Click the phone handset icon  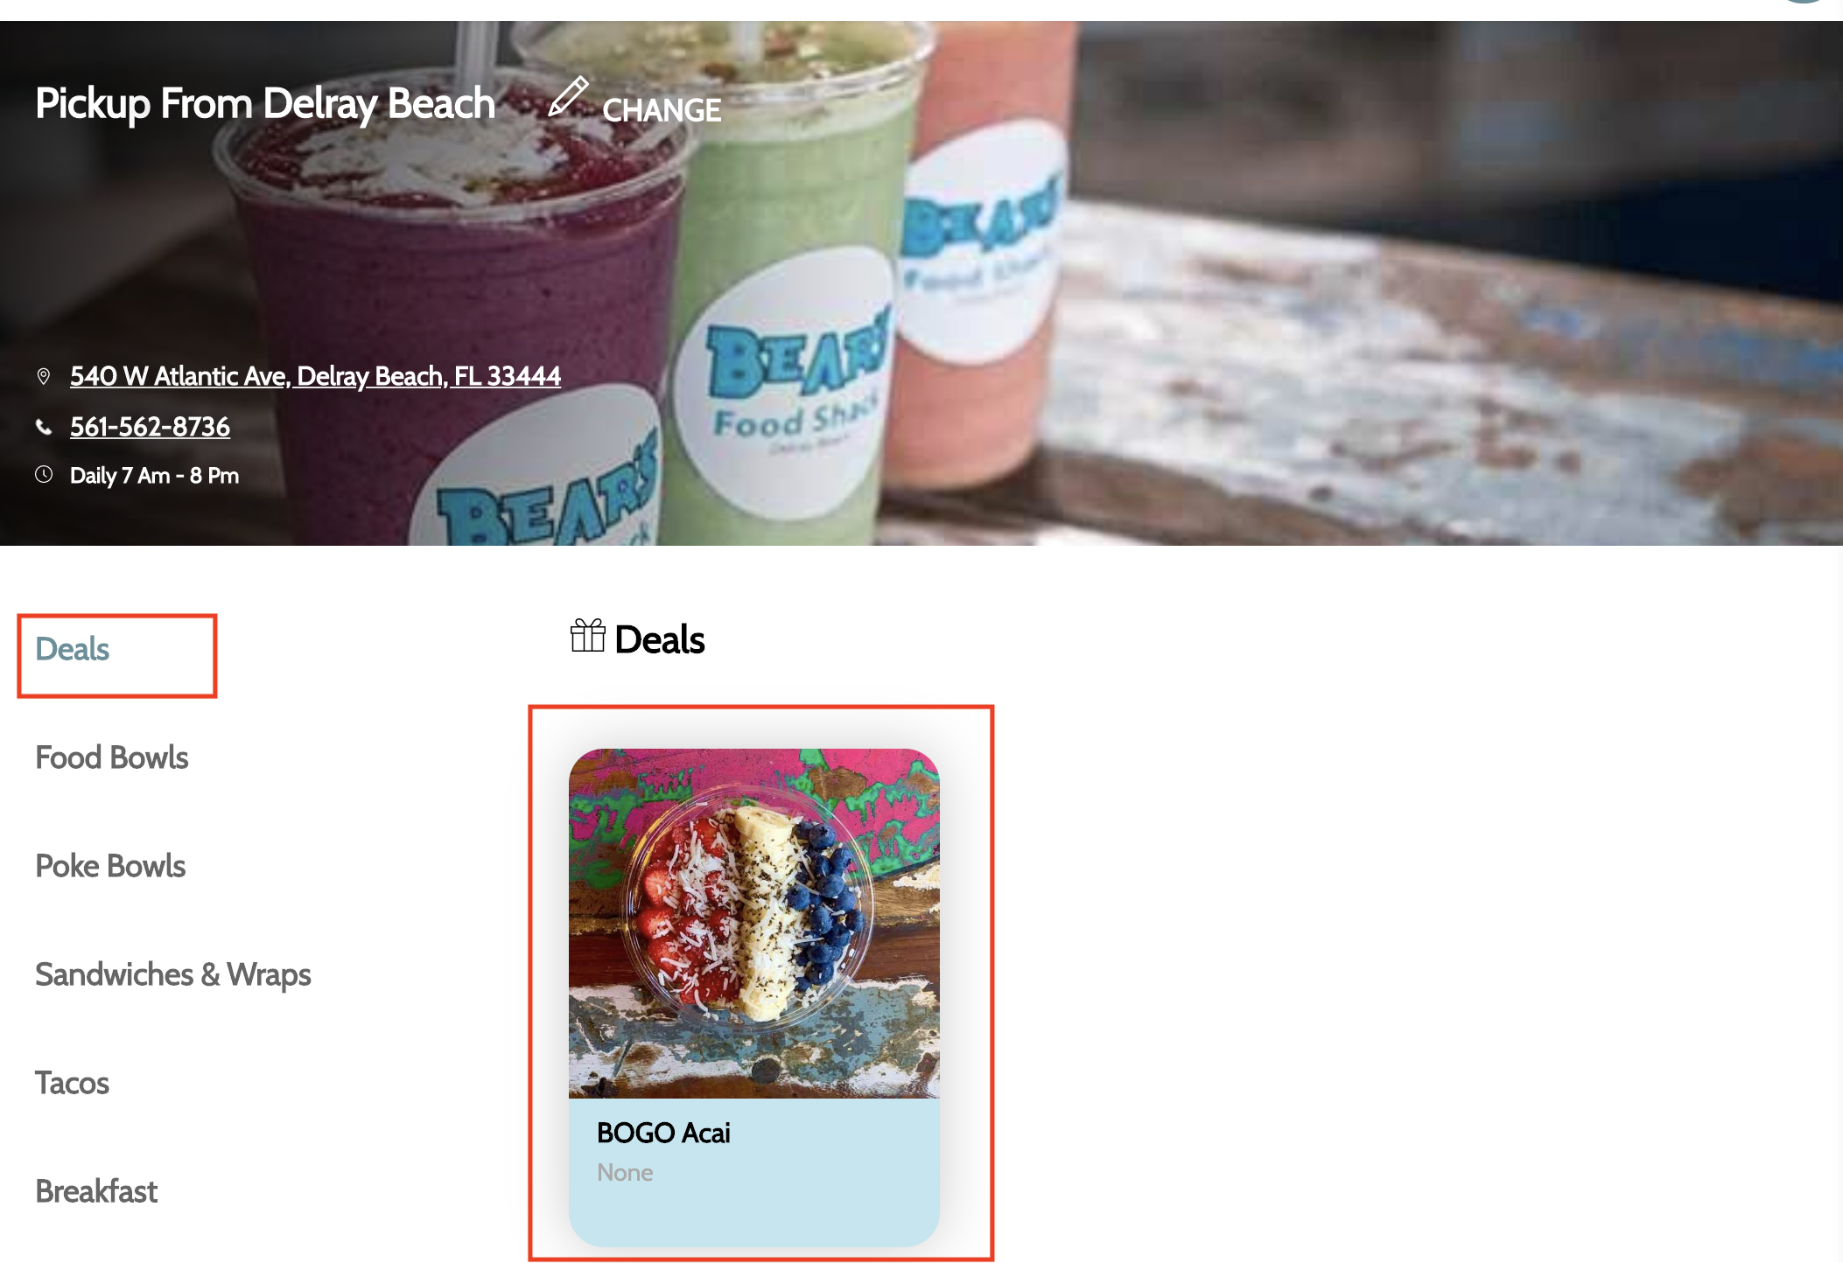44,427
